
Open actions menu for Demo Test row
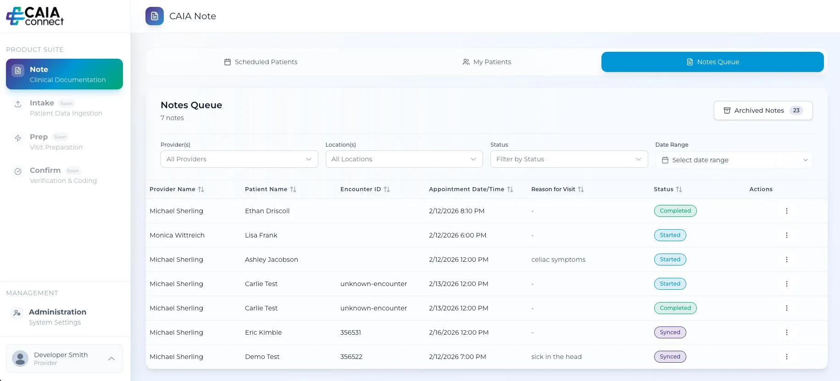(x=786, y=357)
